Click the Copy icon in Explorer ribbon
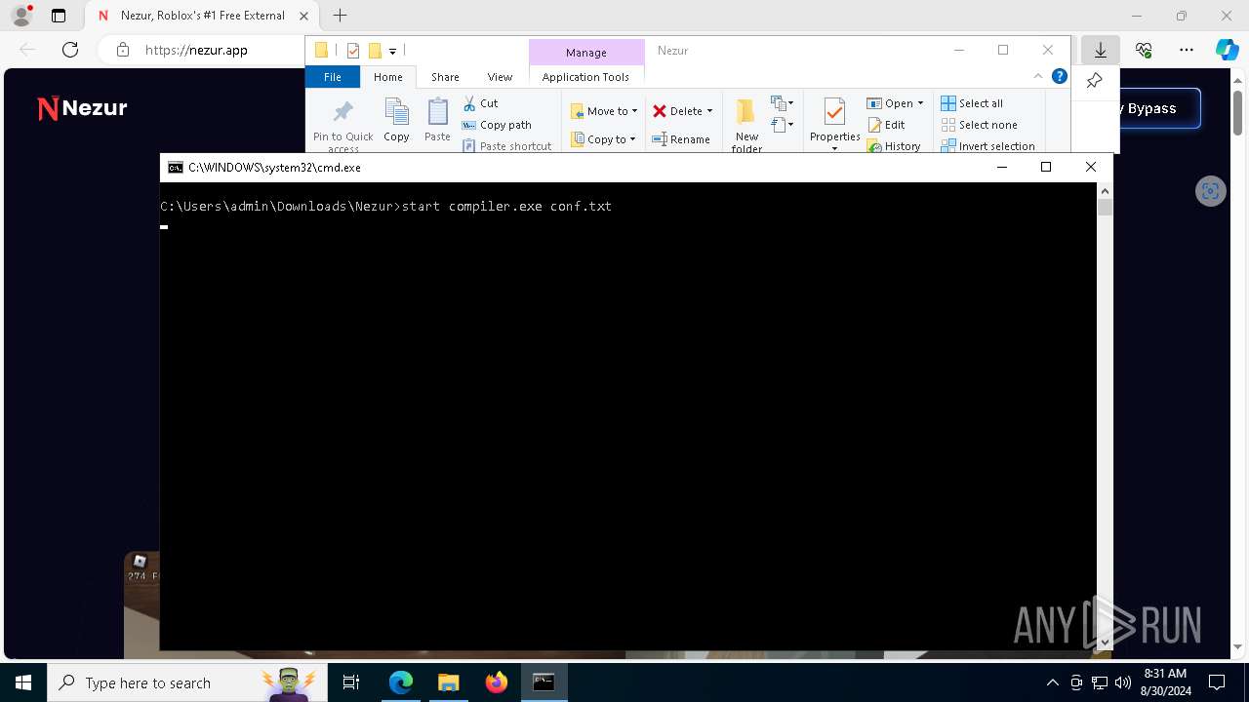This screenshot has width=1249, height=702. pyautogui.click(x=396, y=120)
